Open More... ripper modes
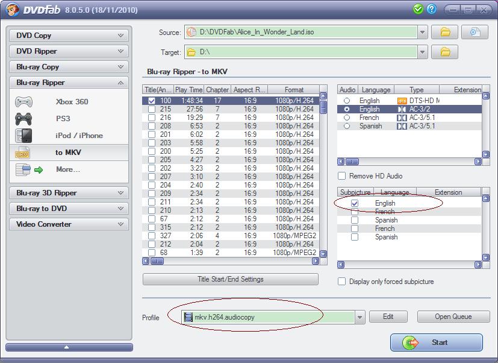The image size is (498, 363). [69, 169]
